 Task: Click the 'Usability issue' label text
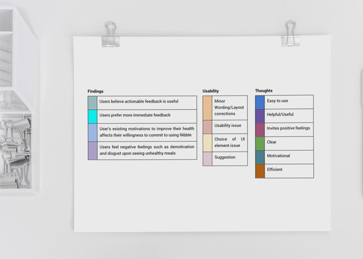click(x=228, y=125)
